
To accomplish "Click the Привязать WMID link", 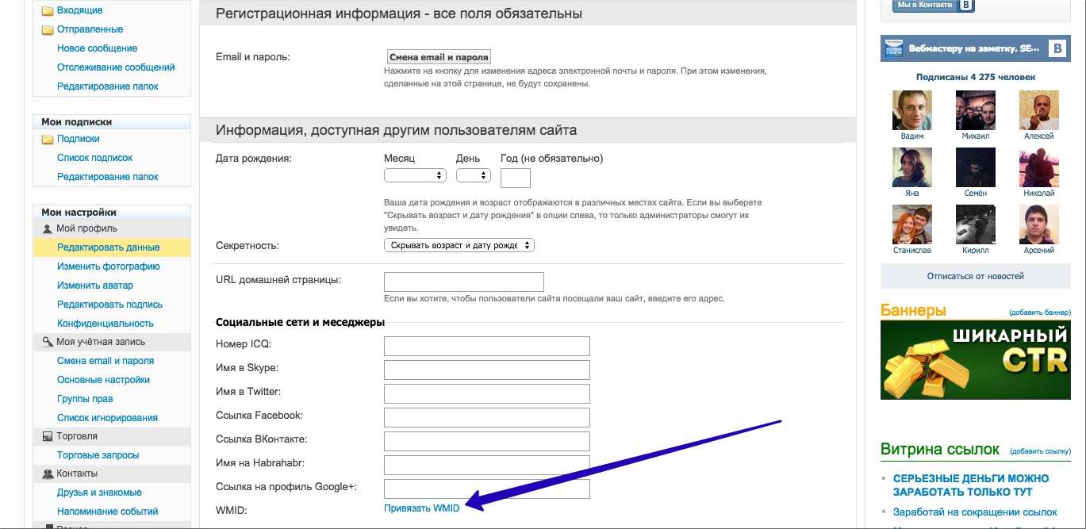I will click(421, 508).
